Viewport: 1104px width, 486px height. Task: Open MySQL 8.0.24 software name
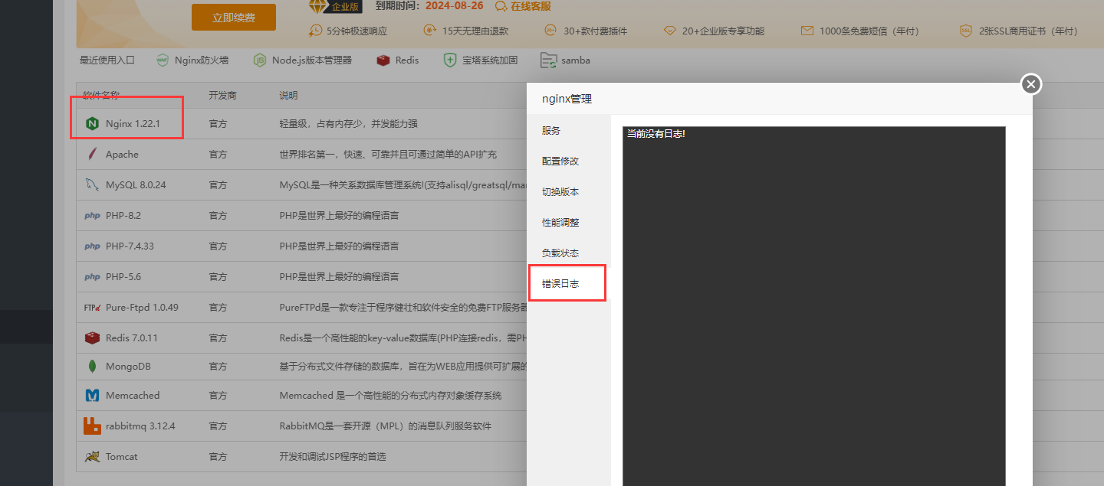(136, 184)
